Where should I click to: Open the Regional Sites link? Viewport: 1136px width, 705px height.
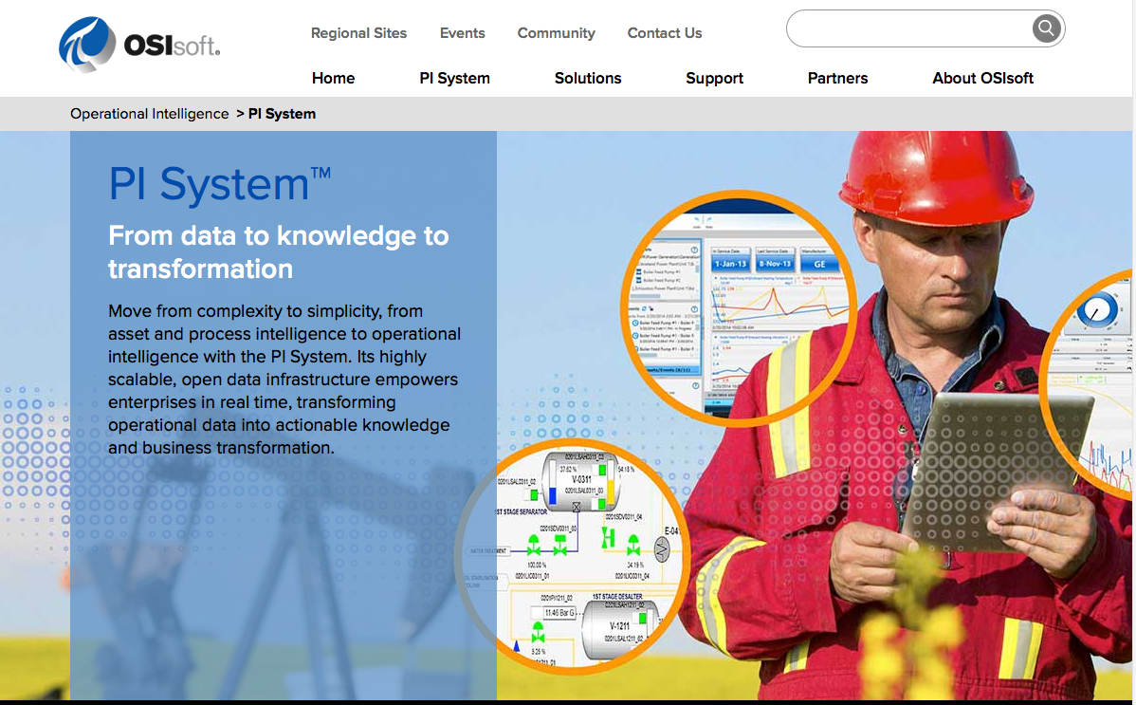point(358,33)
